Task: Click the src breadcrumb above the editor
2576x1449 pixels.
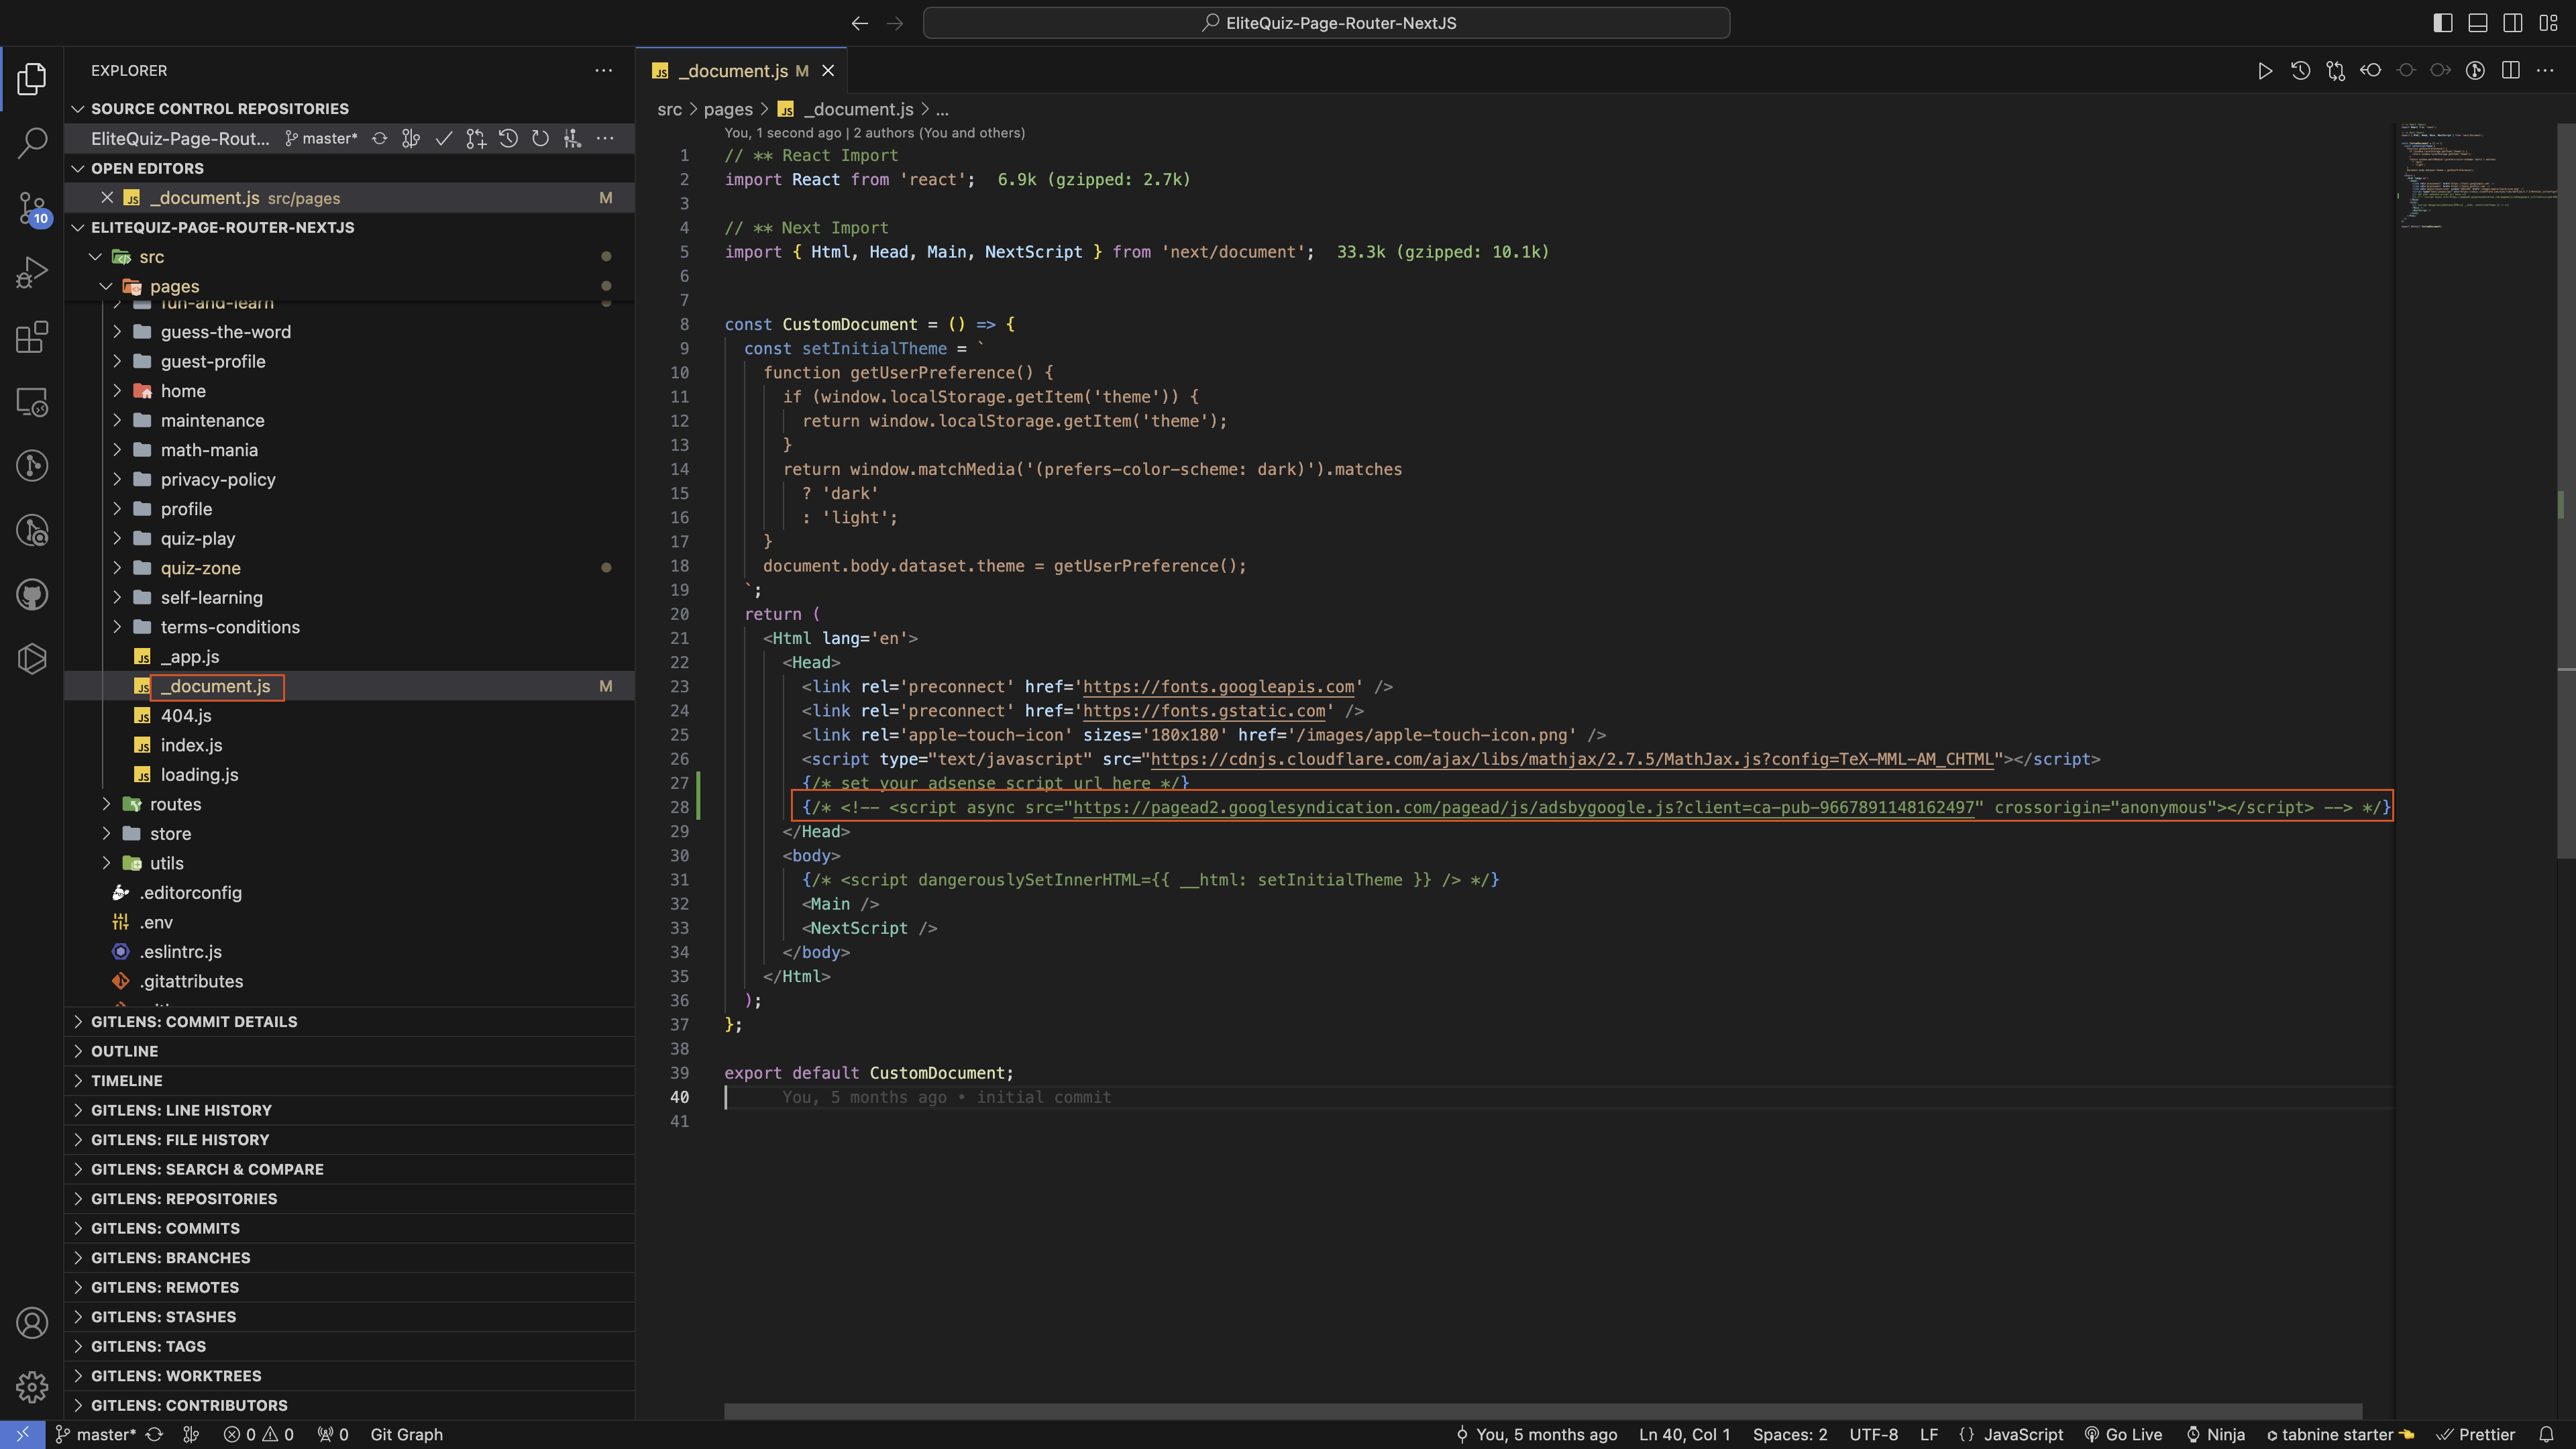Action: (x=669, y=109)
